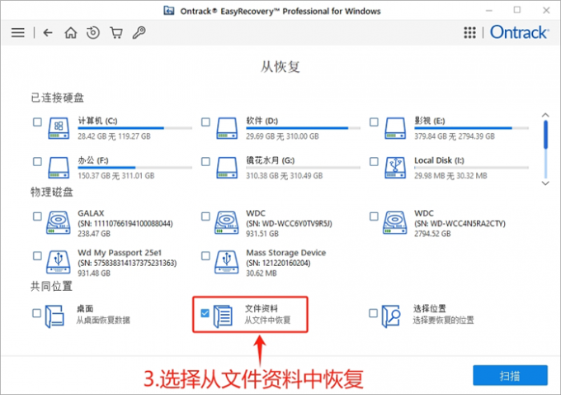Maximize the EasyRecovery window
561x395 pixels.
(517, 10)
